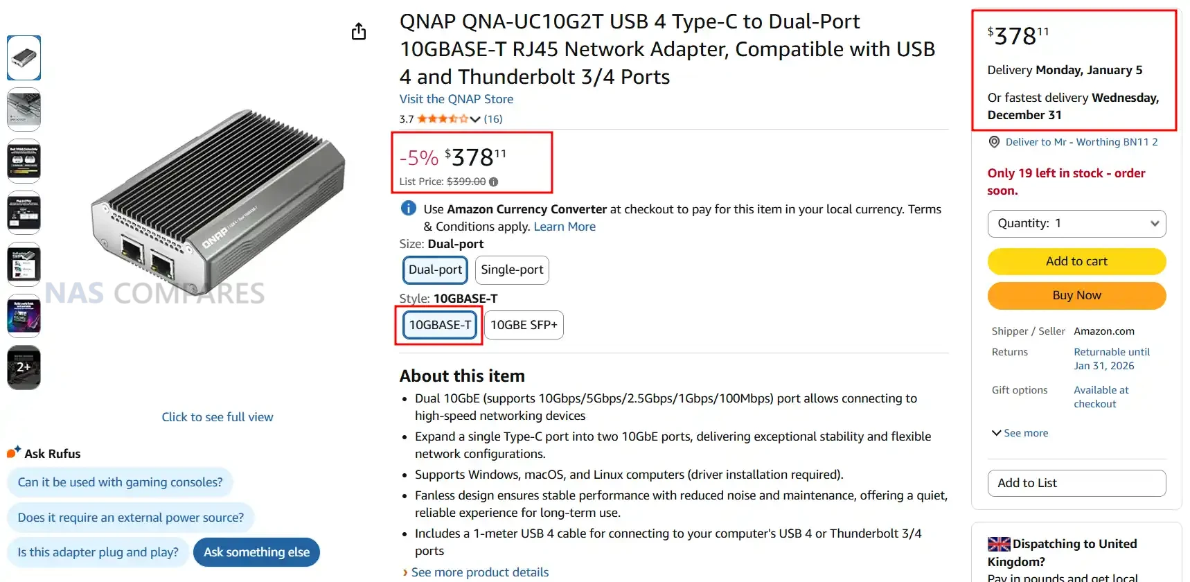Select the 10GBE SFP+ style option
The image size is (1190, 582).
524,325
